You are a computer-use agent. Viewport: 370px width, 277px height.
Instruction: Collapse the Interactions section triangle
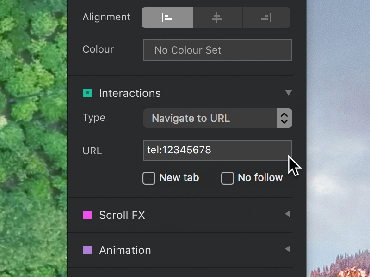tap(288, 93)
